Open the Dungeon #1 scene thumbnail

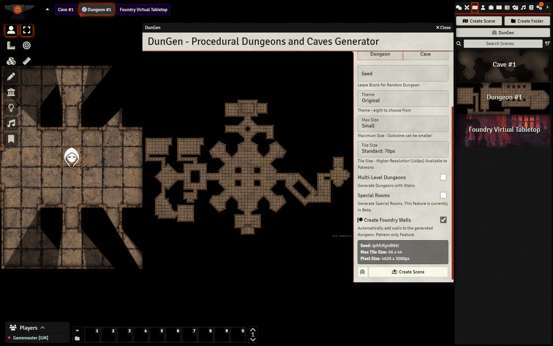pos(504,98)
